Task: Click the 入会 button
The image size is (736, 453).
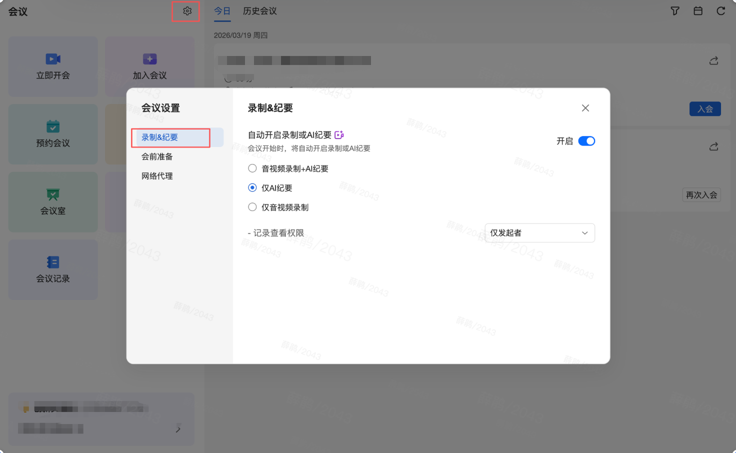Action: pos(705,109)
